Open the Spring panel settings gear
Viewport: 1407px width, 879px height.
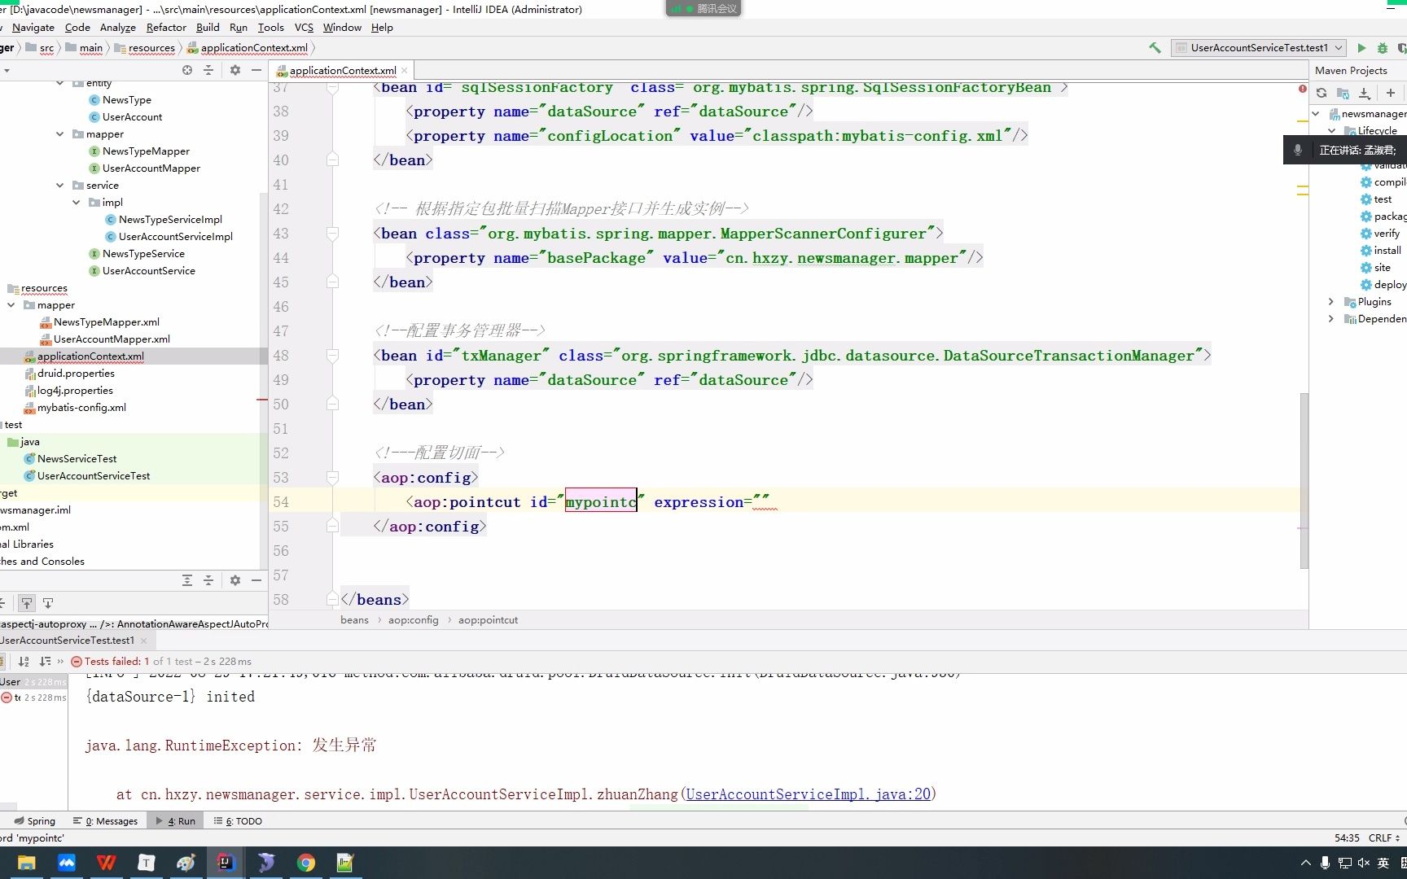(235, 580)
